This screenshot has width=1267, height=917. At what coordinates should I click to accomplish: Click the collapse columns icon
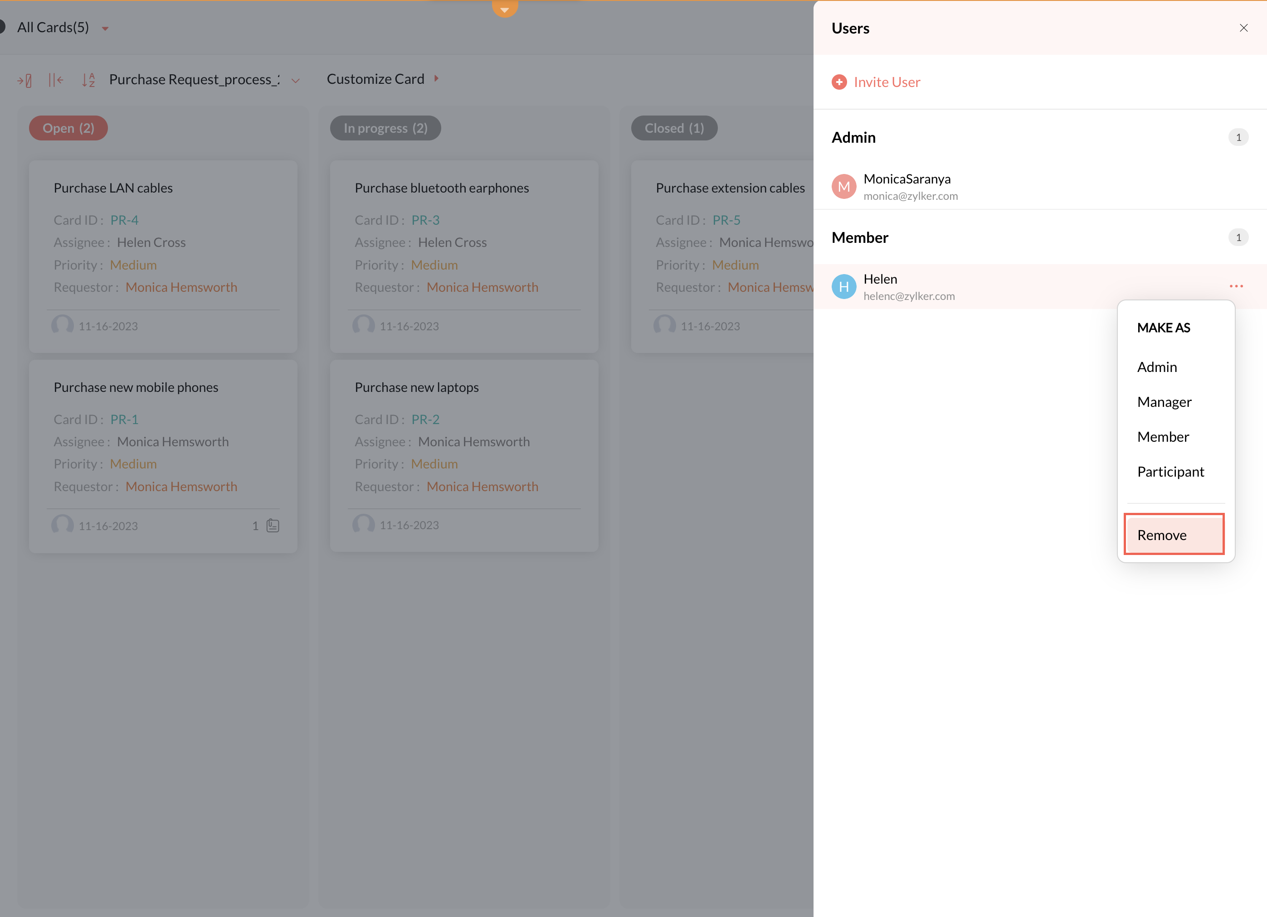(55, 80)
